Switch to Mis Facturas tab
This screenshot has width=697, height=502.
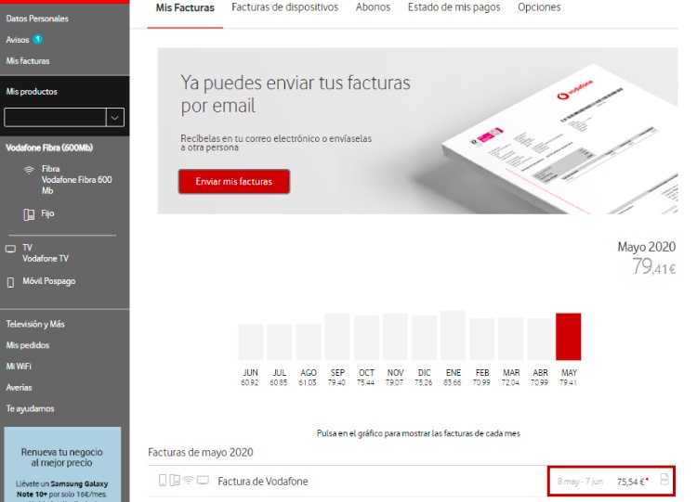[x=185, y=7]
